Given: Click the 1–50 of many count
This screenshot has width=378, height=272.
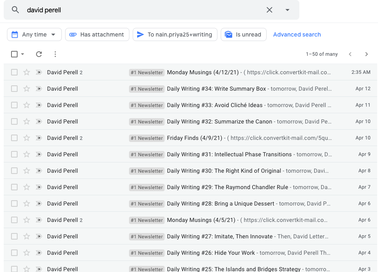Looking at the screenshot, I should click(x=321, y=54).
